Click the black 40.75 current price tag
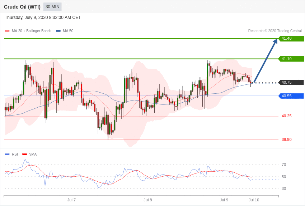Screen dimensions: 305x206 pyautogui.click(x=291, y=82)
